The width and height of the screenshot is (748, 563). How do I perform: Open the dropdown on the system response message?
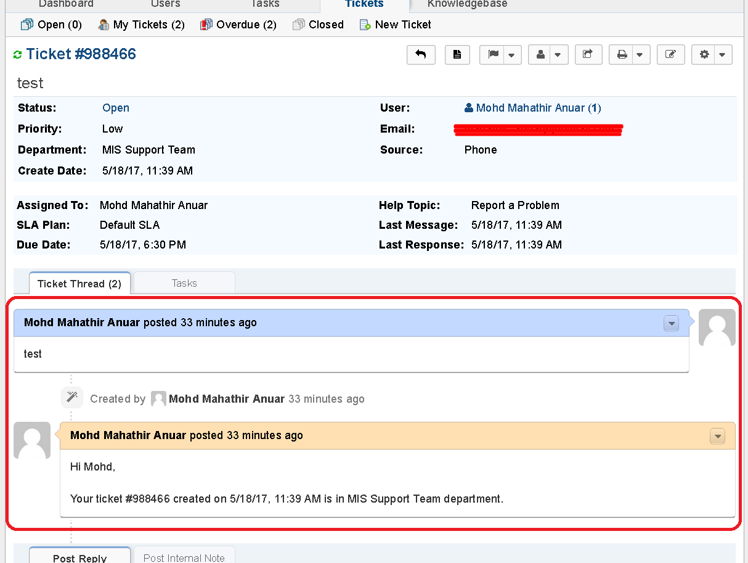click(x=717, y=436)
